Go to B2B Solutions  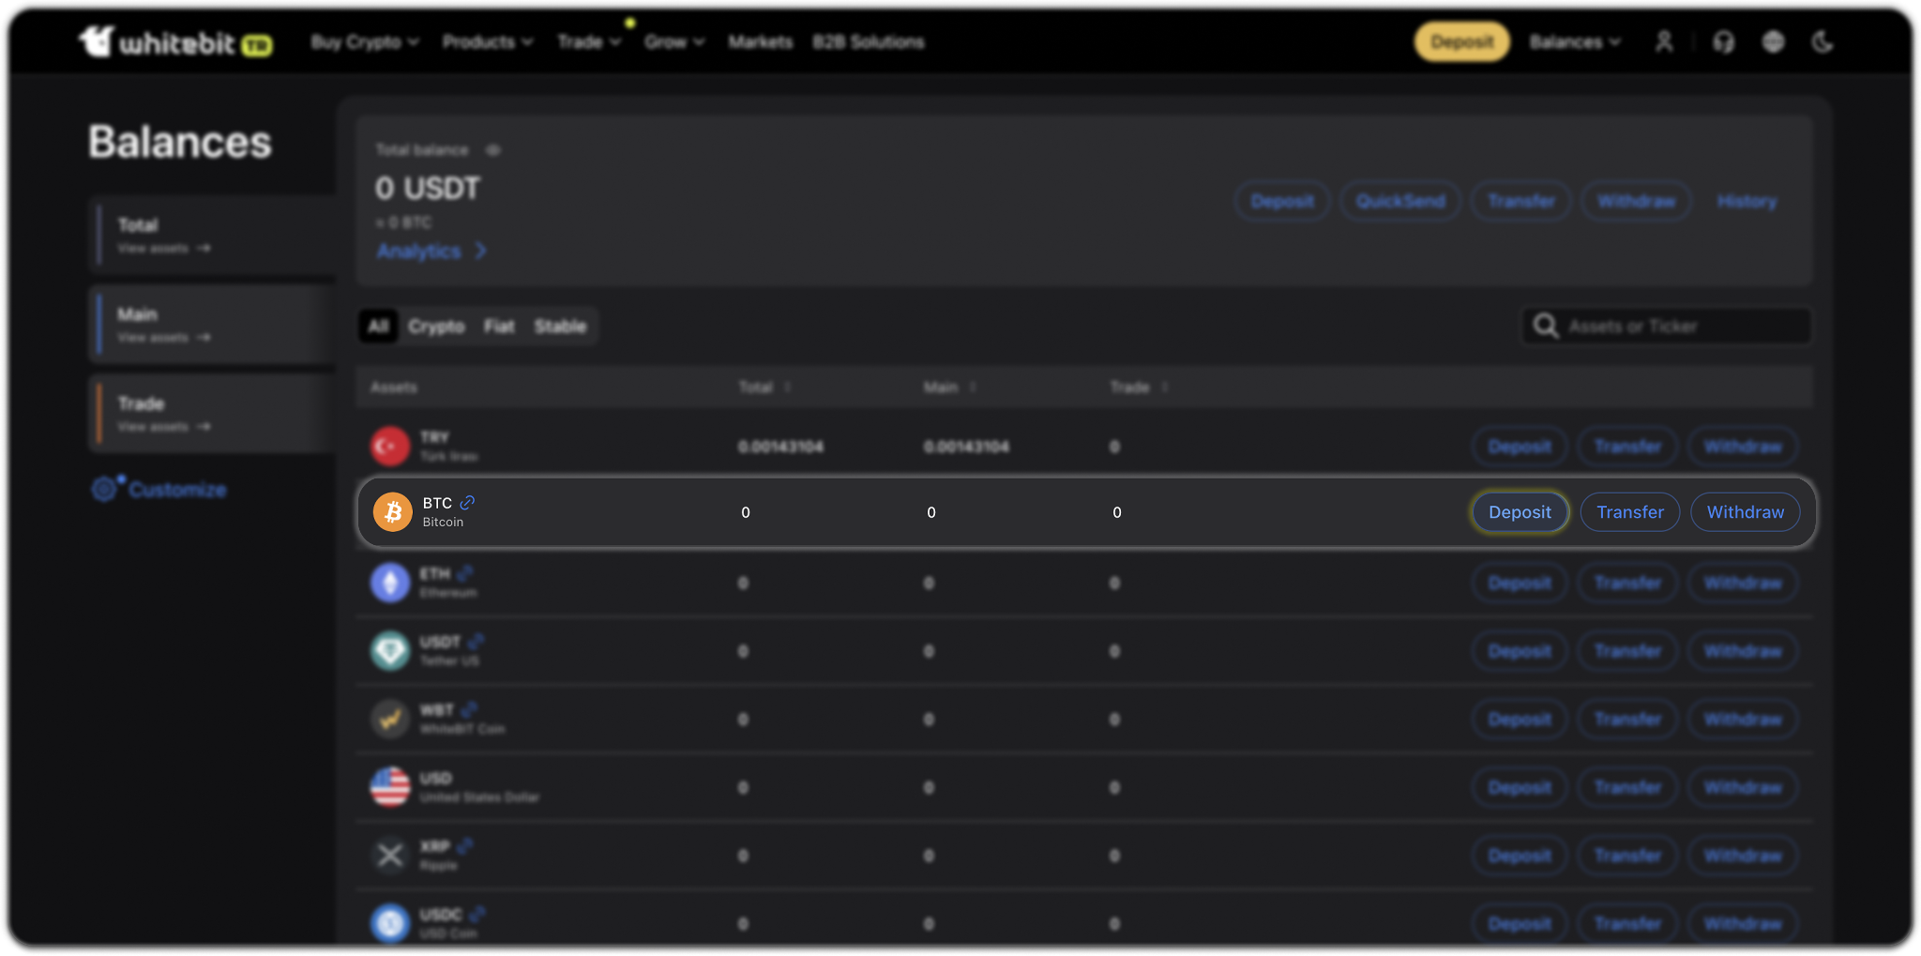869,42
